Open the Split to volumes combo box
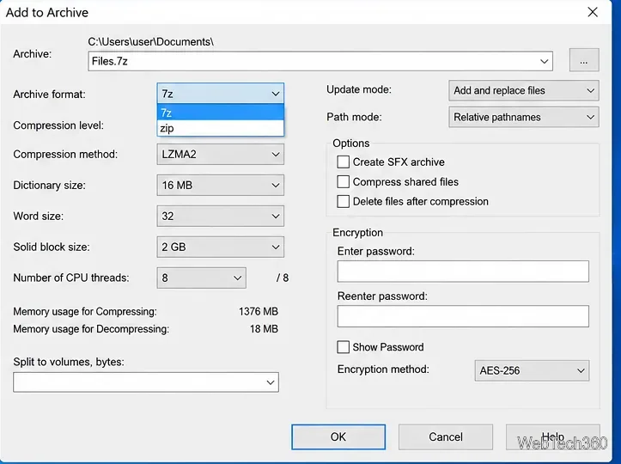Image resolution: width=621 pixels, height=464 pixels. coord(146,382)
